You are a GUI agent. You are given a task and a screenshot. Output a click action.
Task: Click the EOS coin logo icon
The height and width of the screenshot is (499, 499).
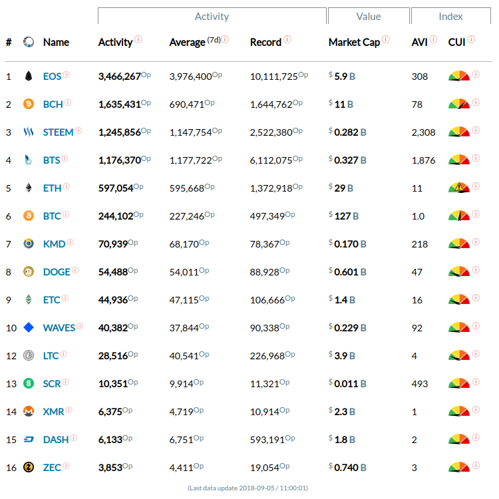tap(28, 77)
